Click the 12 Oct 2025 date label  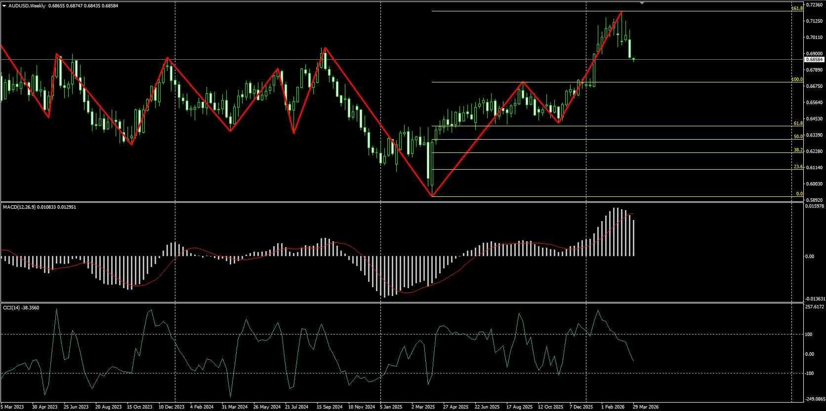click(x=551, y=407)
